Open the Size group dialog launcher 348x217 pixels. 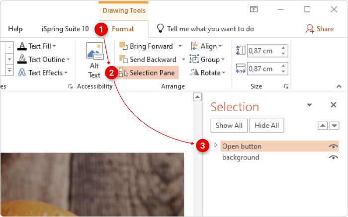(286, 86)
